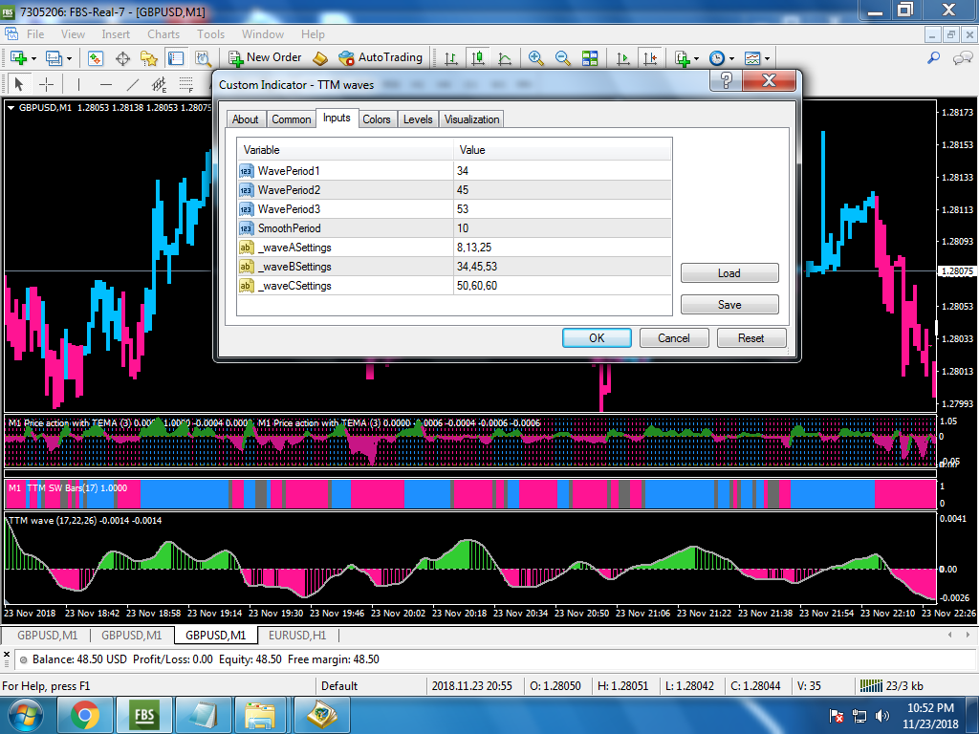The height and width of the screenshot is (734, 979).
Task: Expand the Profiles dropdown arrow
Action: click(x=69, y=58)
